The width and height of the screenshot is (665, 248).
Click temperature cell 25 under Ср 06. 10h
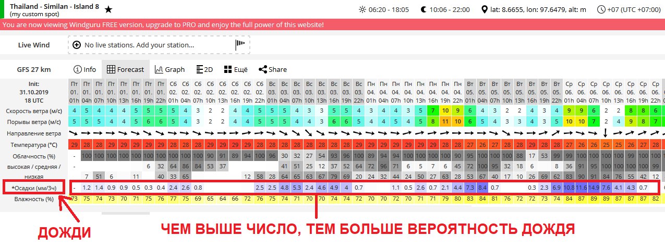(x=606, y=144)
